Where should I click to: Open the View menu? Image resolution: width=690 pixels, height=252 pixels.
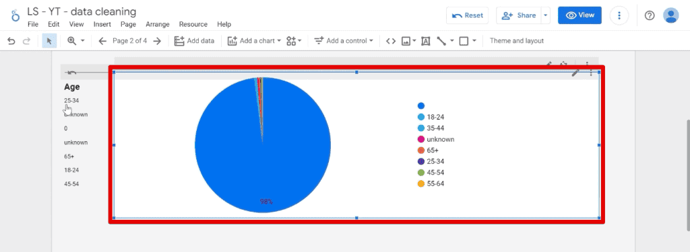(x=77, y=24)
